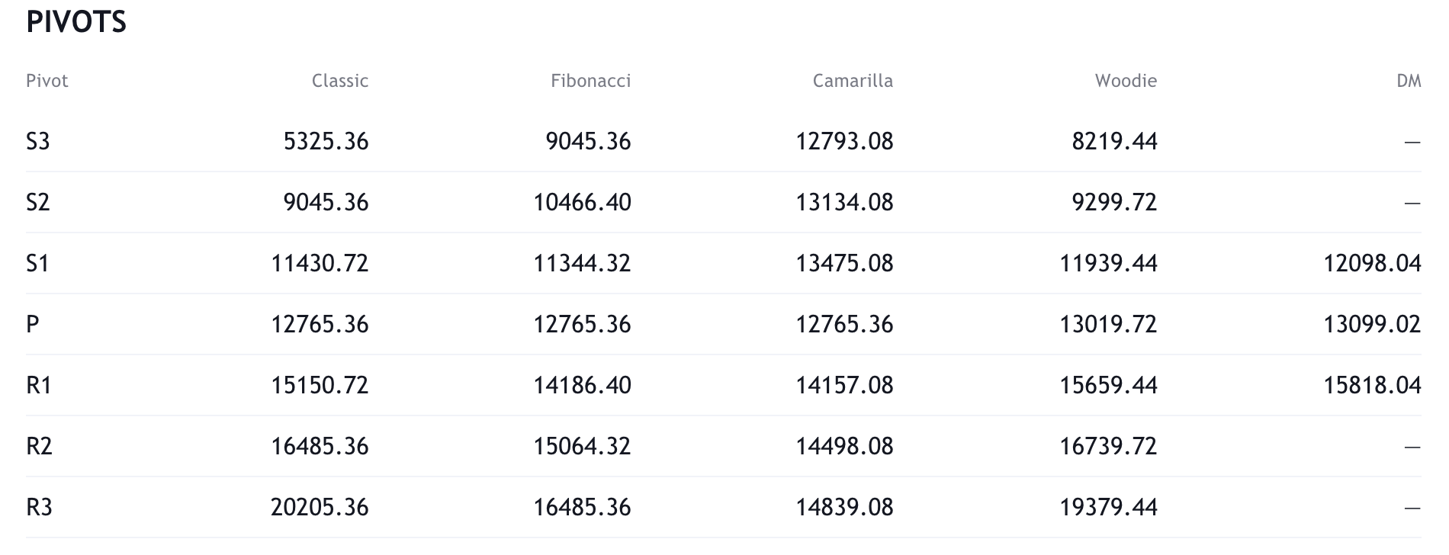Click the S2 row label

[x=38, y=202]
